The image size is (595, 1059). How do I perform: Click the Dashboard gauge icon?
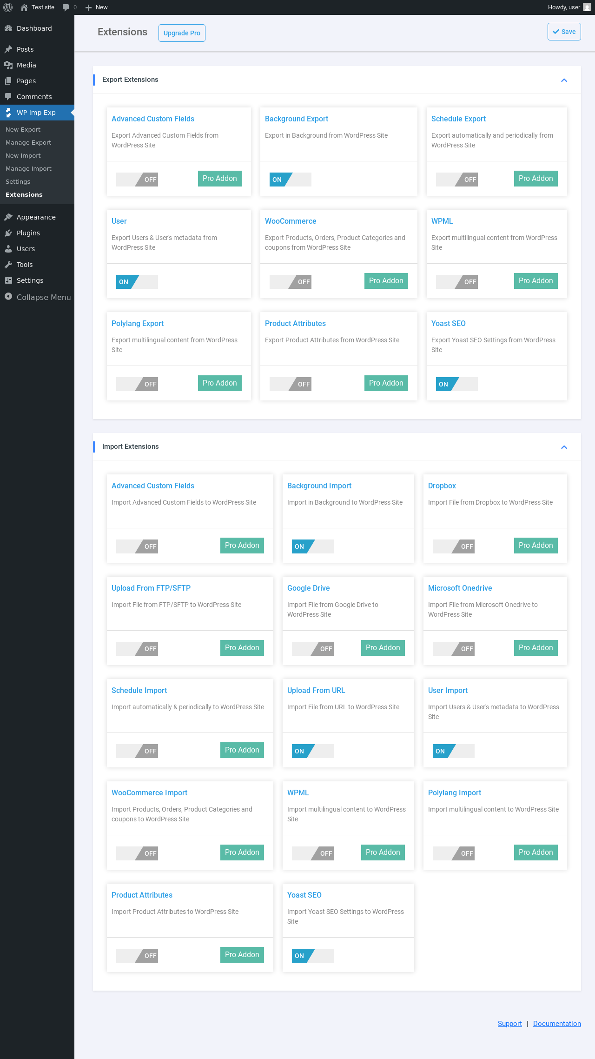(8, 28)
